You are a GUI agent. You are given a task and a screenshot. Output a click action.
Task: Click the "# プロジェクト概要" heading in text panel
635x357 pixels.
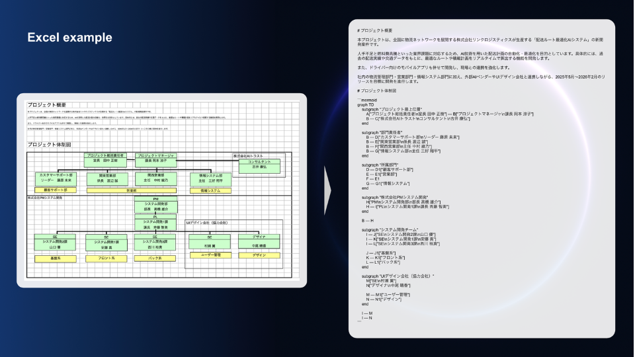[x=375, y=31]
